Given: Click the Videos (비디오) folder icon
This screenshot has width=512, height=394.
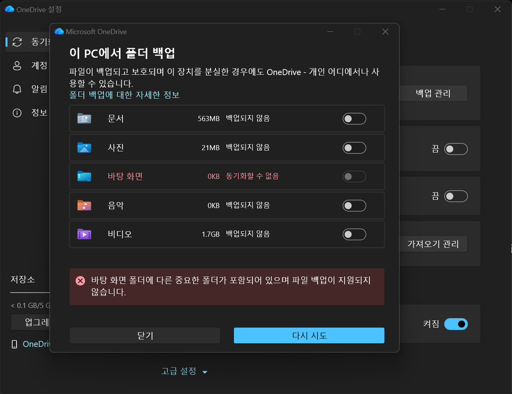Looking at the screenshot, I should pyautogui.click(x=84, y=234).
